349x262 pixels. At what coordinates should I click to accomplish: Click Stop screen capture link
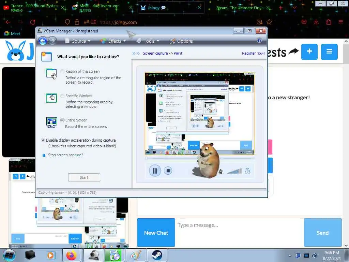(x=65, y=155)
